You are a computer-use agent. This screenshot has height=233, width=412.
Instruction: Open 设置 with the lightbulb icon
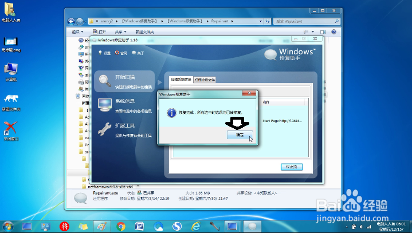click(105, 53)
